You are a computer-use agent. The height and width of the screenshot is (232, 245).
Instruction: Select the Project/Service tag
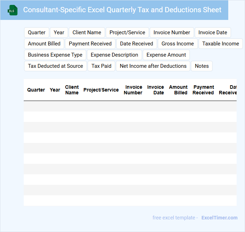tap(127, 32)
